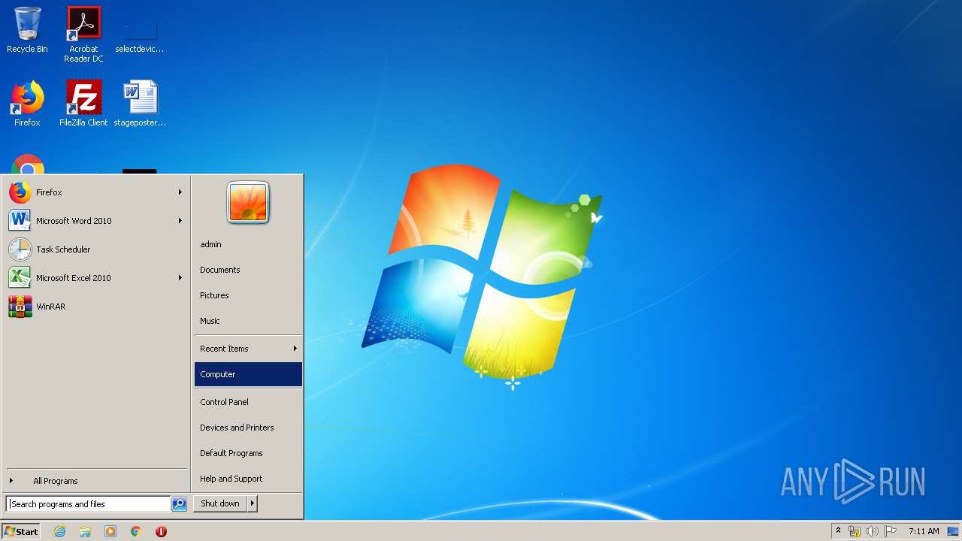The image size is (962, 541).
Task: Launch Microsoft Excel 2010 from Start menu
Action: pos(96,278)
